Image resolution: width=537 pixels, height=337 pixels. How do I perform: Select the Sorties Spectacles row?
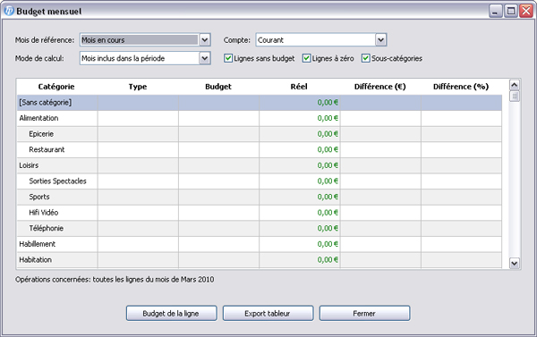click(x=260, y=181)
